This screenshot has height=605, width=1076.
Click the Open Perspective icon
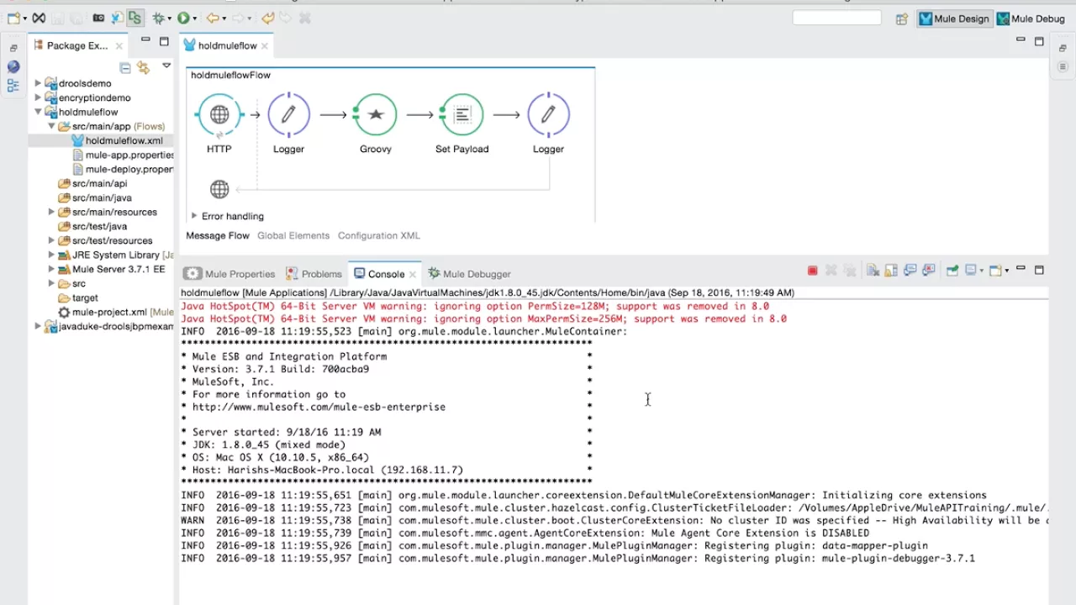click(x=901, y=18)
